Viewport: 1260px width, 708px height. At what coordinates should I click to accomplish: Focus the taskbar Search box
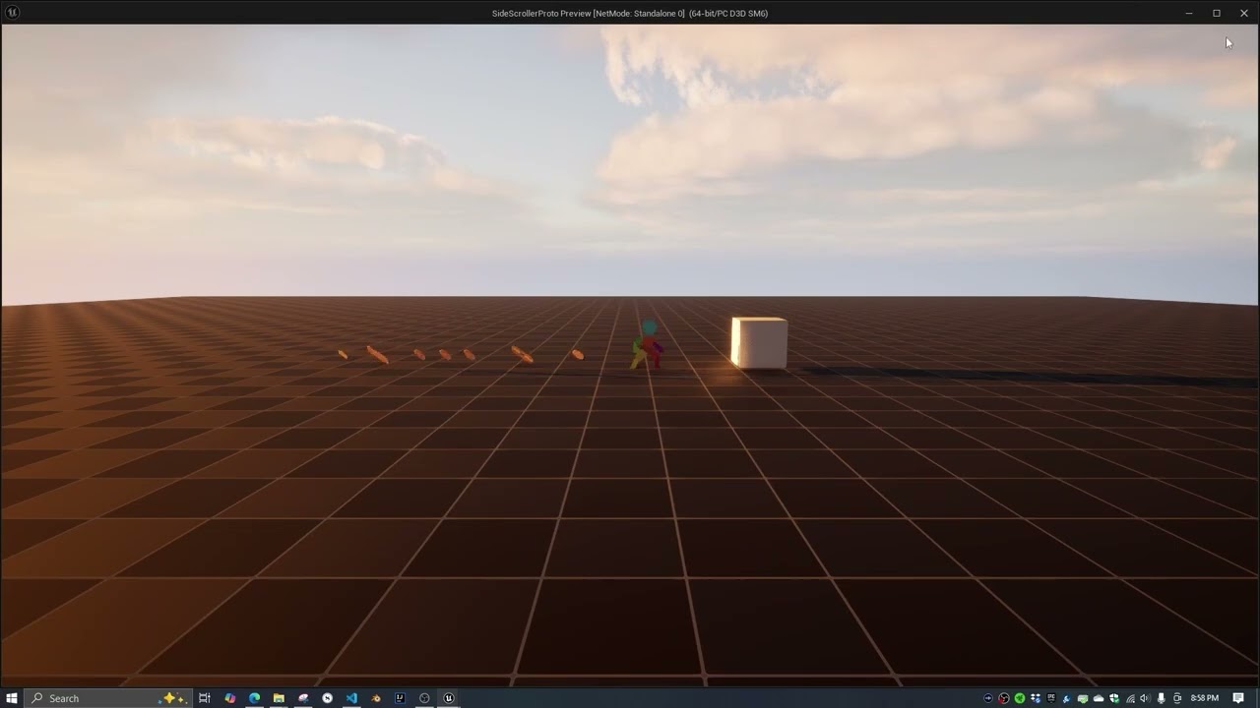point(106,698)
